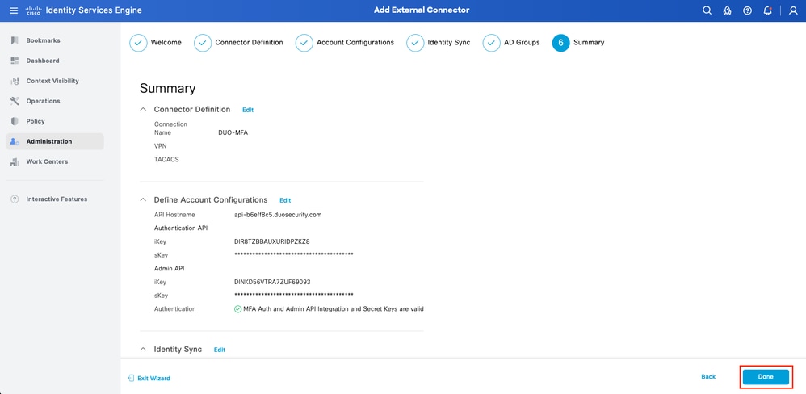Image resolution: width=806 pixels, height=394 pixels.
Task: Click the Done button
Action: [766, 376]
